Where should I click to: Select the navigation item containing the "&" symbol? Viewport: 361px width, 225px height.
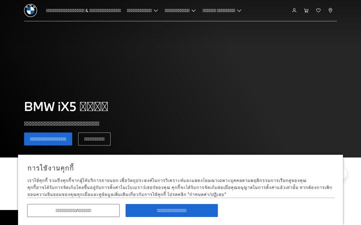(x=83, y=10)
